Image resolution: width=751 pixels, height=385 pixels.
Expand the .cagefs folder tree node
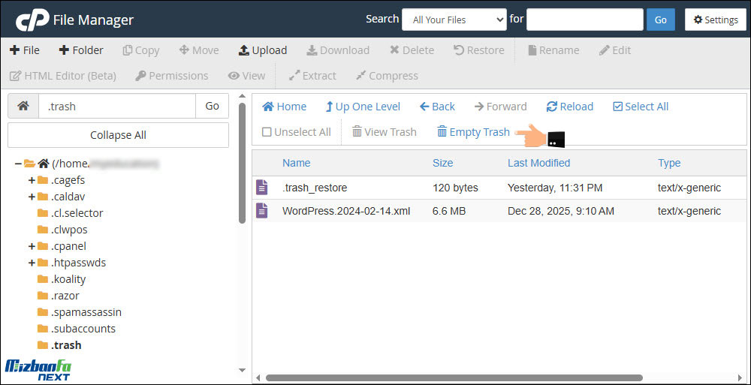[32, 180]
